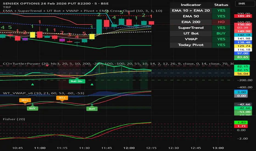256x151 pixels.
Task: Click the 11:30 time axis label
Action: pyautogui.click(x=84, y=148)
